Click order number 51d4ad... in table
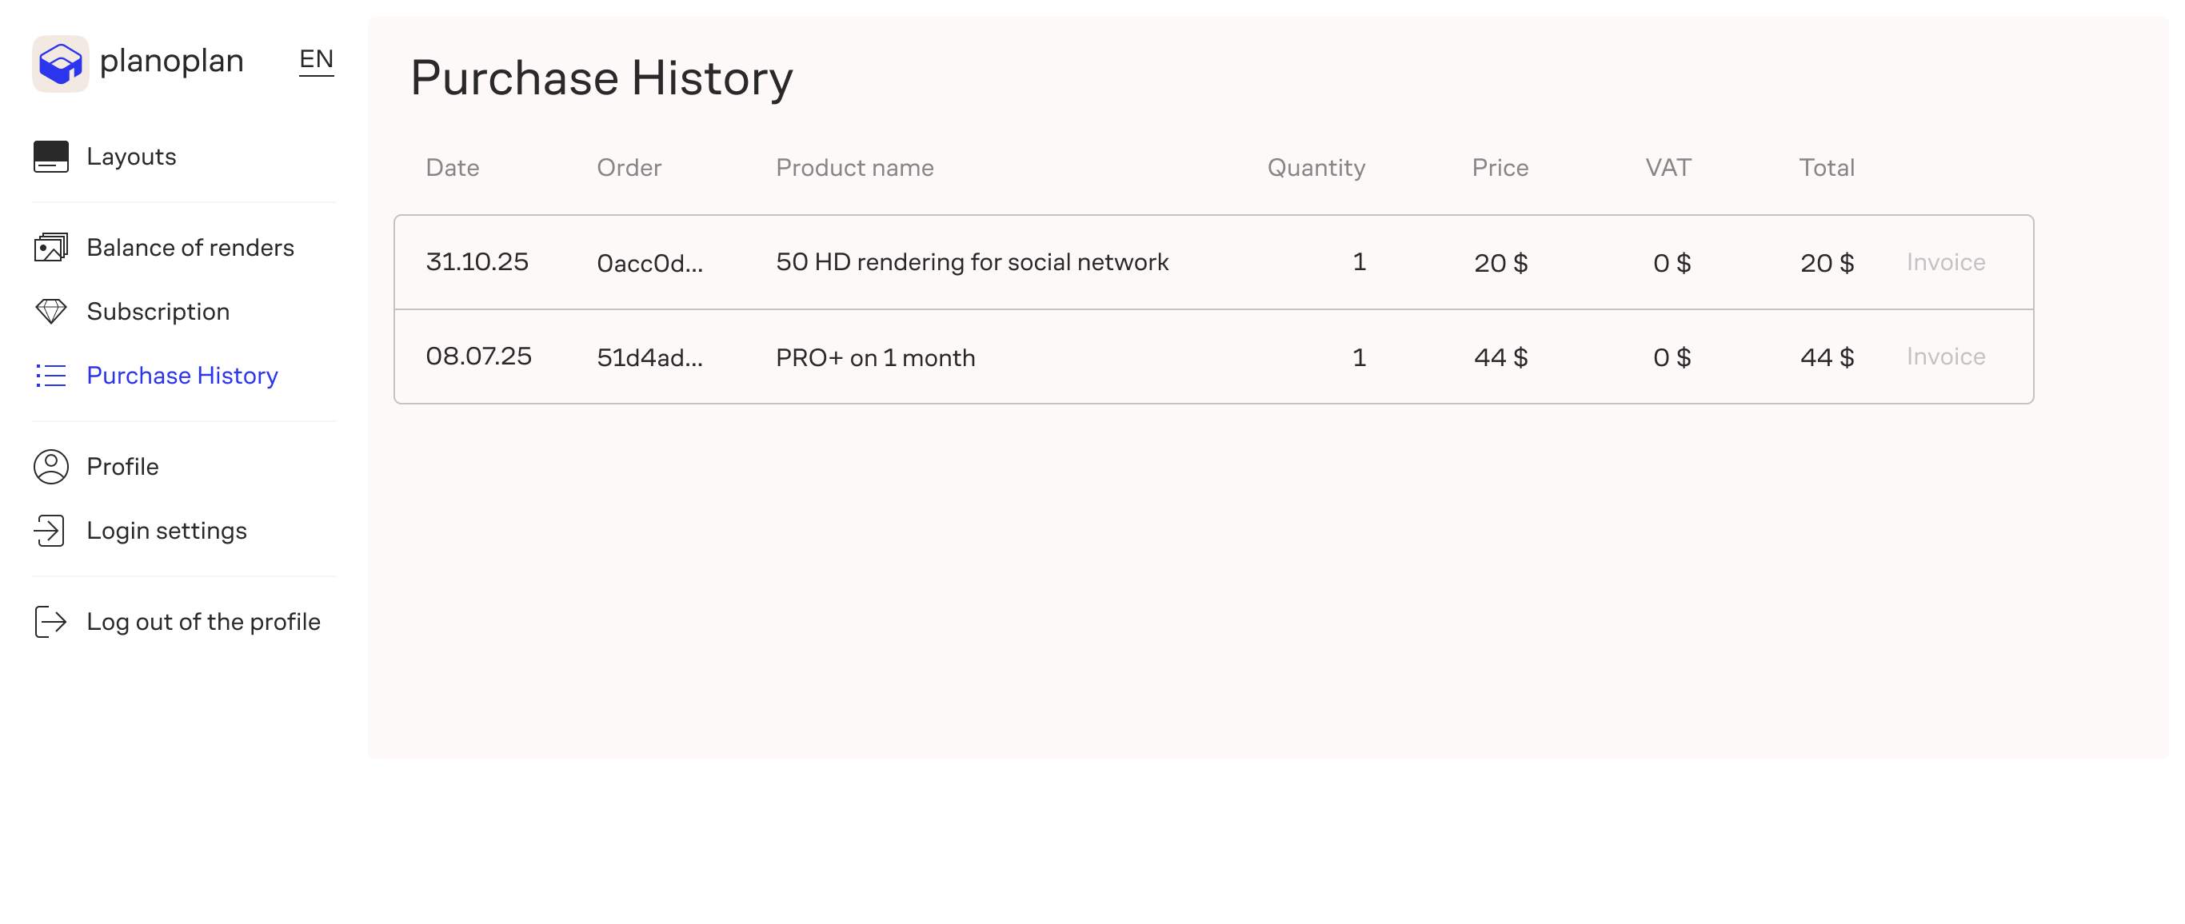The width and height of the screenshot is (2185, 924). click(649, 356)
